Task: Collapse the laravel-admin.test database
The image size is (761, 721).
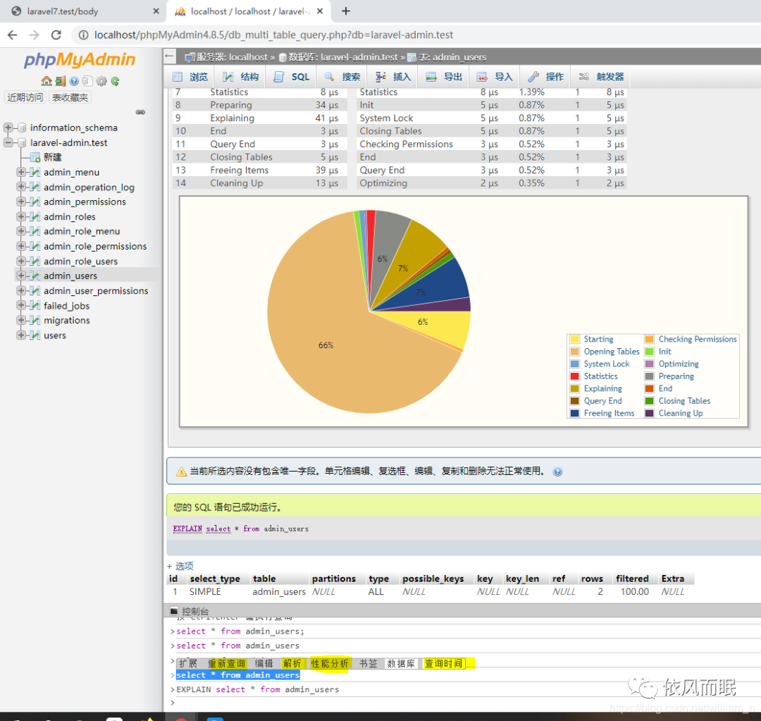Action: tap(8, 143)
